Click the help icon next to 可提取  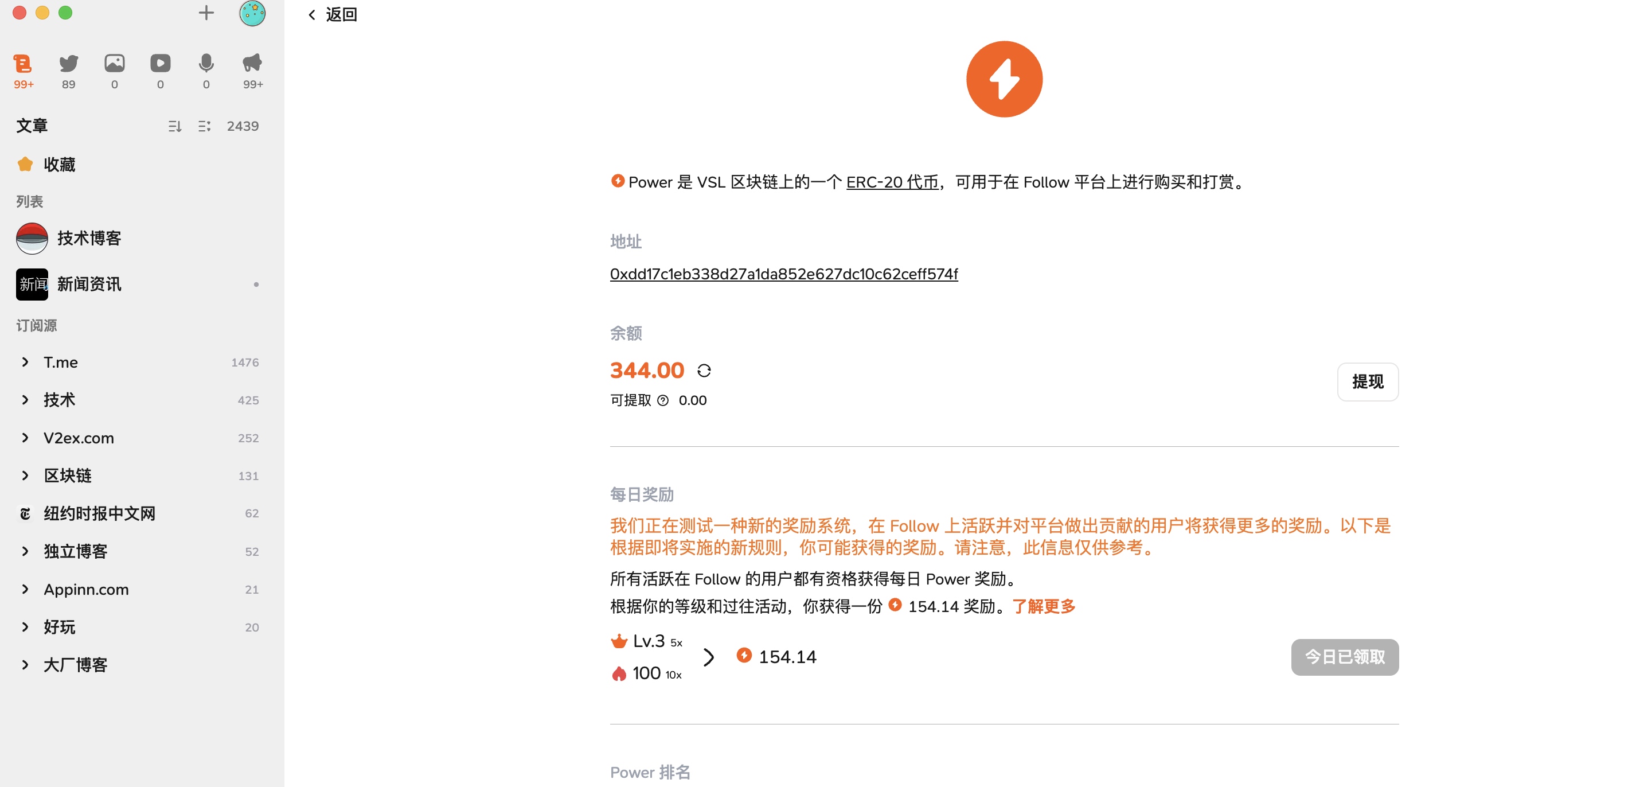(x=663, y=400)
